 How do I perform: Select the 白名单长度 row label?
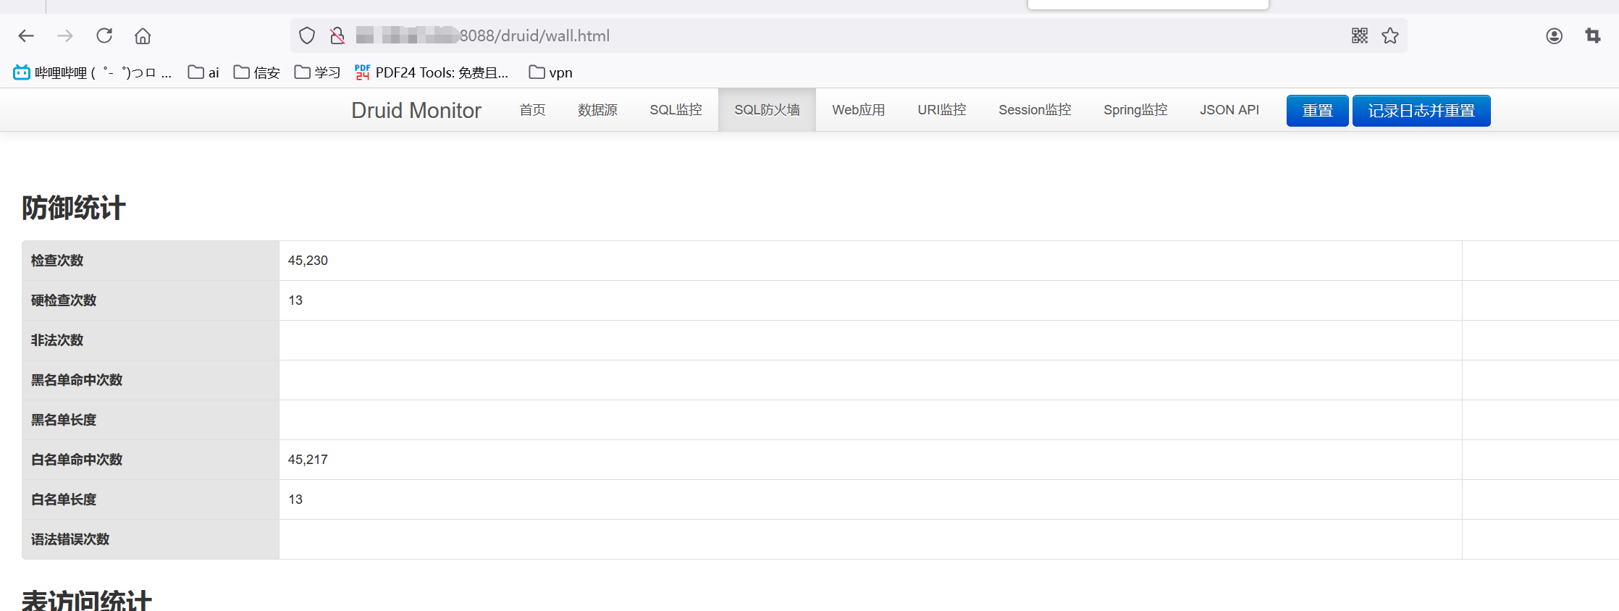coord(64,500)
